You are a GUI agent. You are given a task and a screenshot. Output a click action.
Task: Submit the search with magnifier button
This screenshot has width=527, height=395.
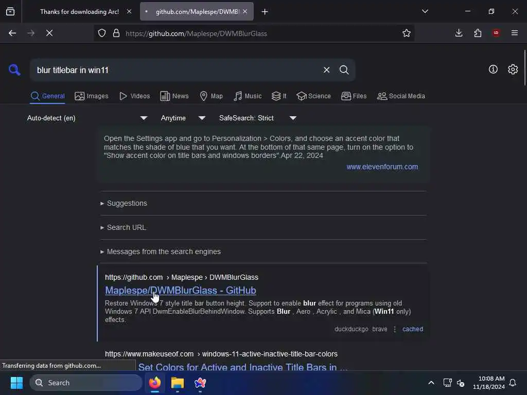click(344, 70)
